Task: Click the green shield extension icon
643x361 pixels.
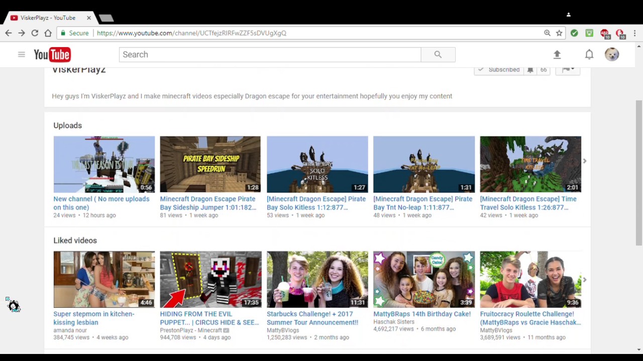Action: coord(589,33)
